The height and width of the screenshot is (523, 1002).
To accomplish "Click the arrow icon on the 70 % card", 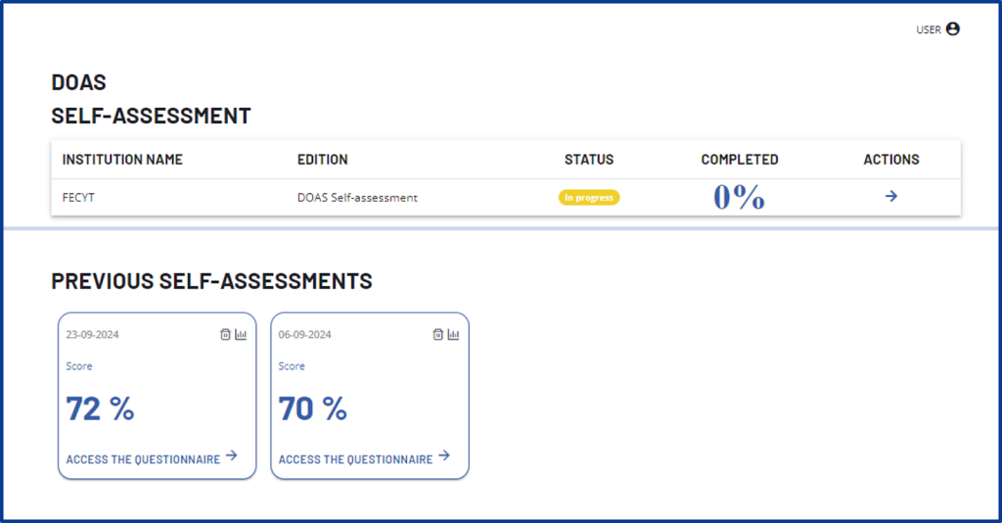I will (444, 455).
